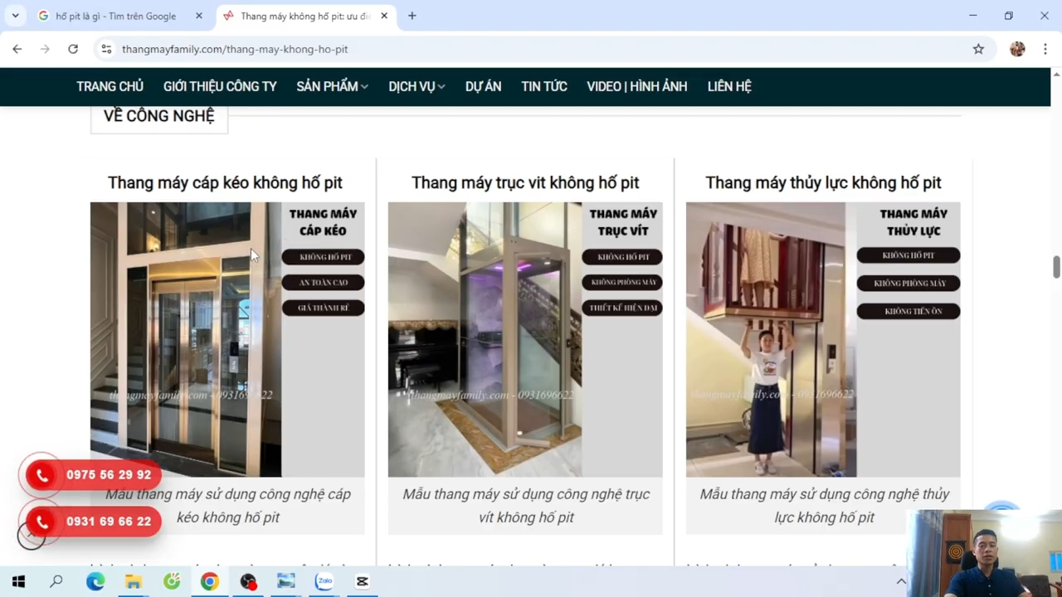The image size is (1062, 597).
Task: Open the Chrome profile avatar
Action: coord(1017,49)
